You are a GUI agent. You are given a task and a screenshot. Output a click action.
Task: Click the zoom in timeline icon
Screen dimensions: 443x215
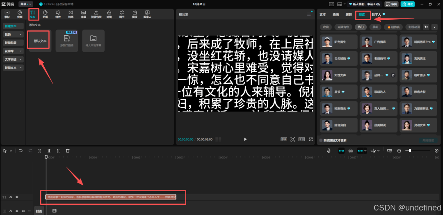(x=436, y=151)
